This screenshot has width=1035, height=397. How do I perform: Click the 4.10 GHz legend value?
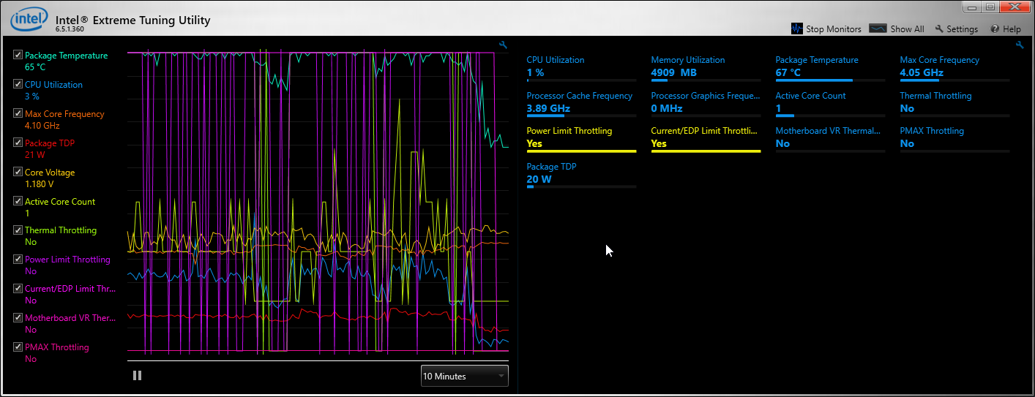pyautogui.click(x=42, y=125)
